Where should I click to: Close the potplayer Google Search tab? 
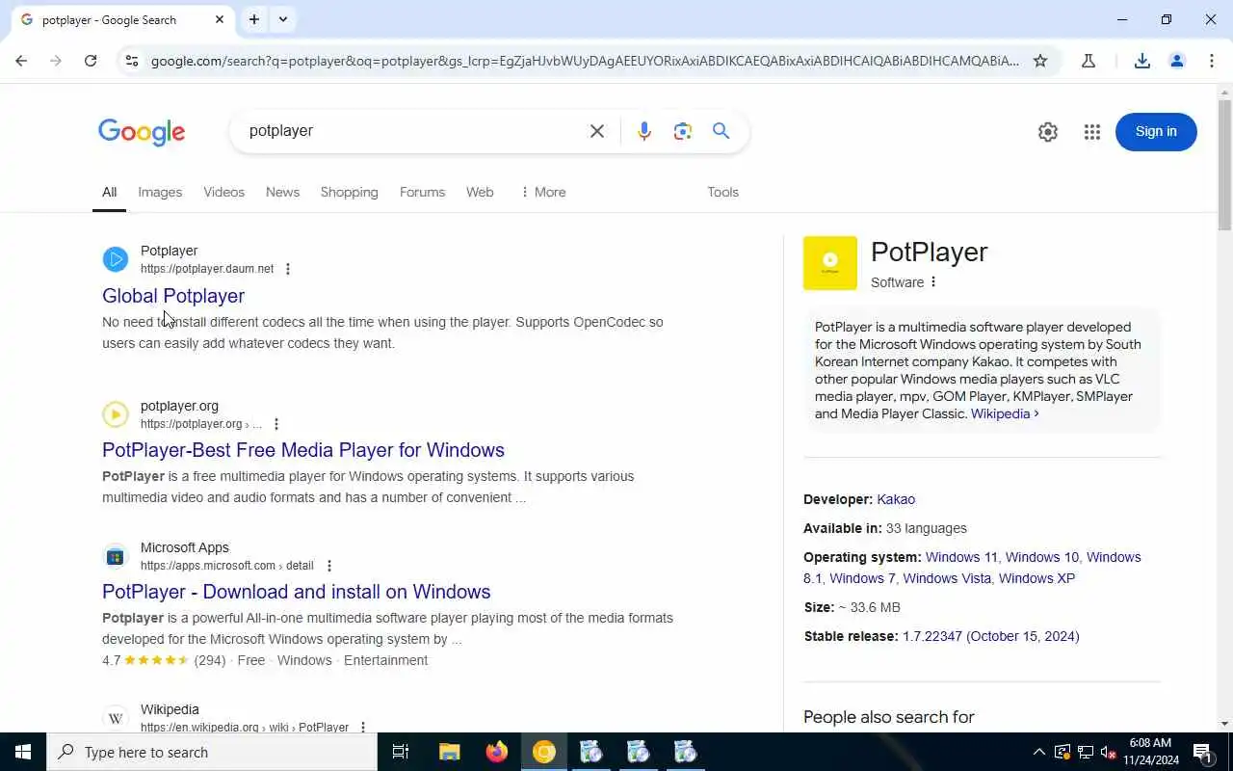[220, 19]
